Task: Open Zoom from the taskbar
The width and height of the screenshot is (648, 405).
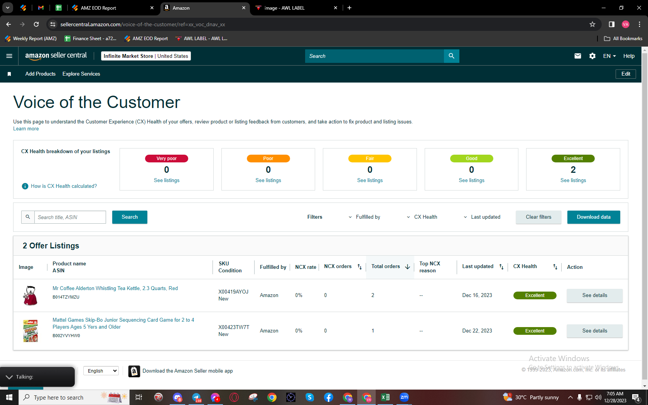Action: (404, 397)
